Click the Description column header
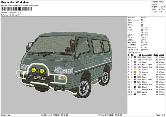Viewport: 166px width, 117px height. (147, 55)
